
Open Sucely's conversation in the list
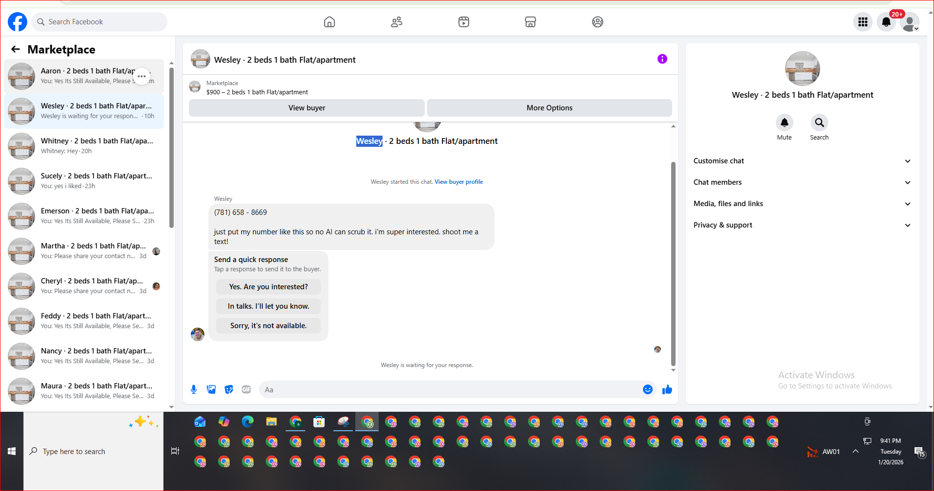tap(84, 181)
